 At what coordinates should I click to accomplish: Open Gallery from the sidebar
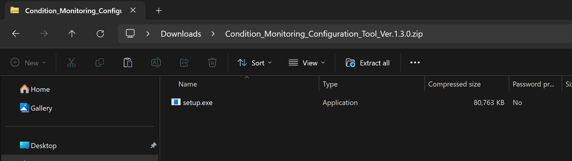click(41, 108)
